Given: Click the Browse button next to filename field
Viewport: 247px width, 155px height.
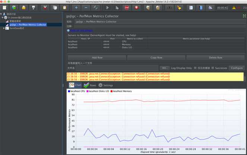Looking at the screenshot, I should click(164, 68).
